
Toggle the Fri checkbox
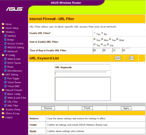[102, 44]
